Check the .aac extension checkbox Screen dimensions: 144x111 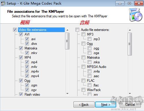(90, 76)
